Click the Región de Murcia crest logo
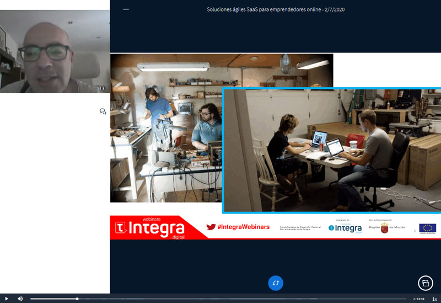 click(384, 228)
